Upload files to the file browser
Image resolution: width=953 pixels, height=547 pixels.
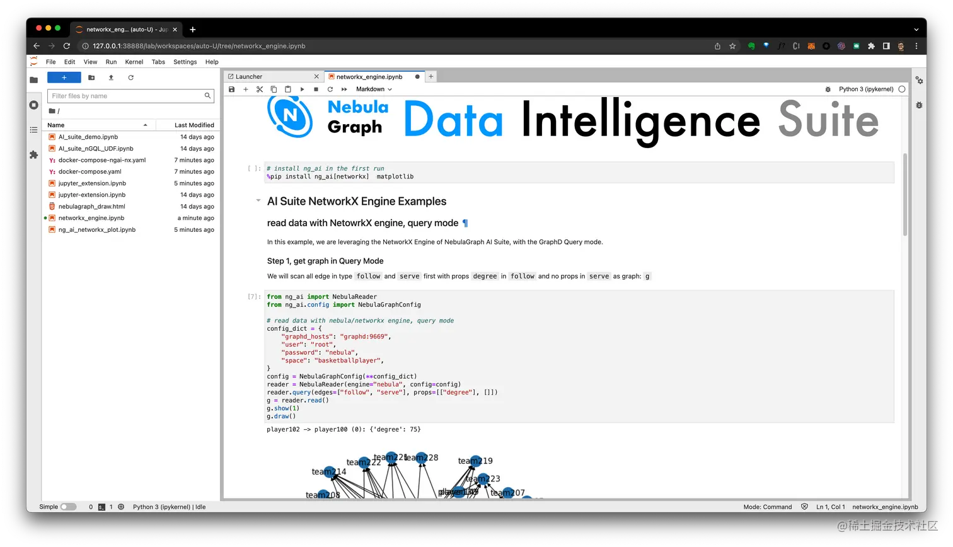[x=111, y=78]
